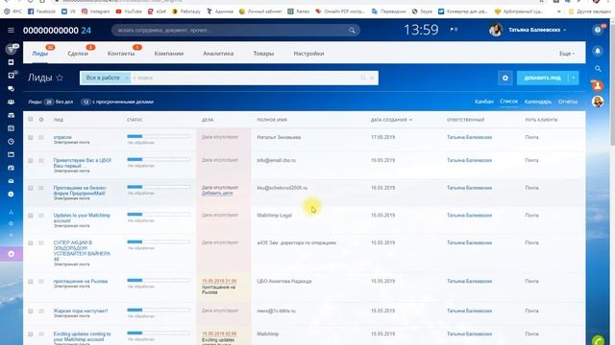The image size is (615, 345).
Task: Open the Аналитика tab
Action: 218,54
